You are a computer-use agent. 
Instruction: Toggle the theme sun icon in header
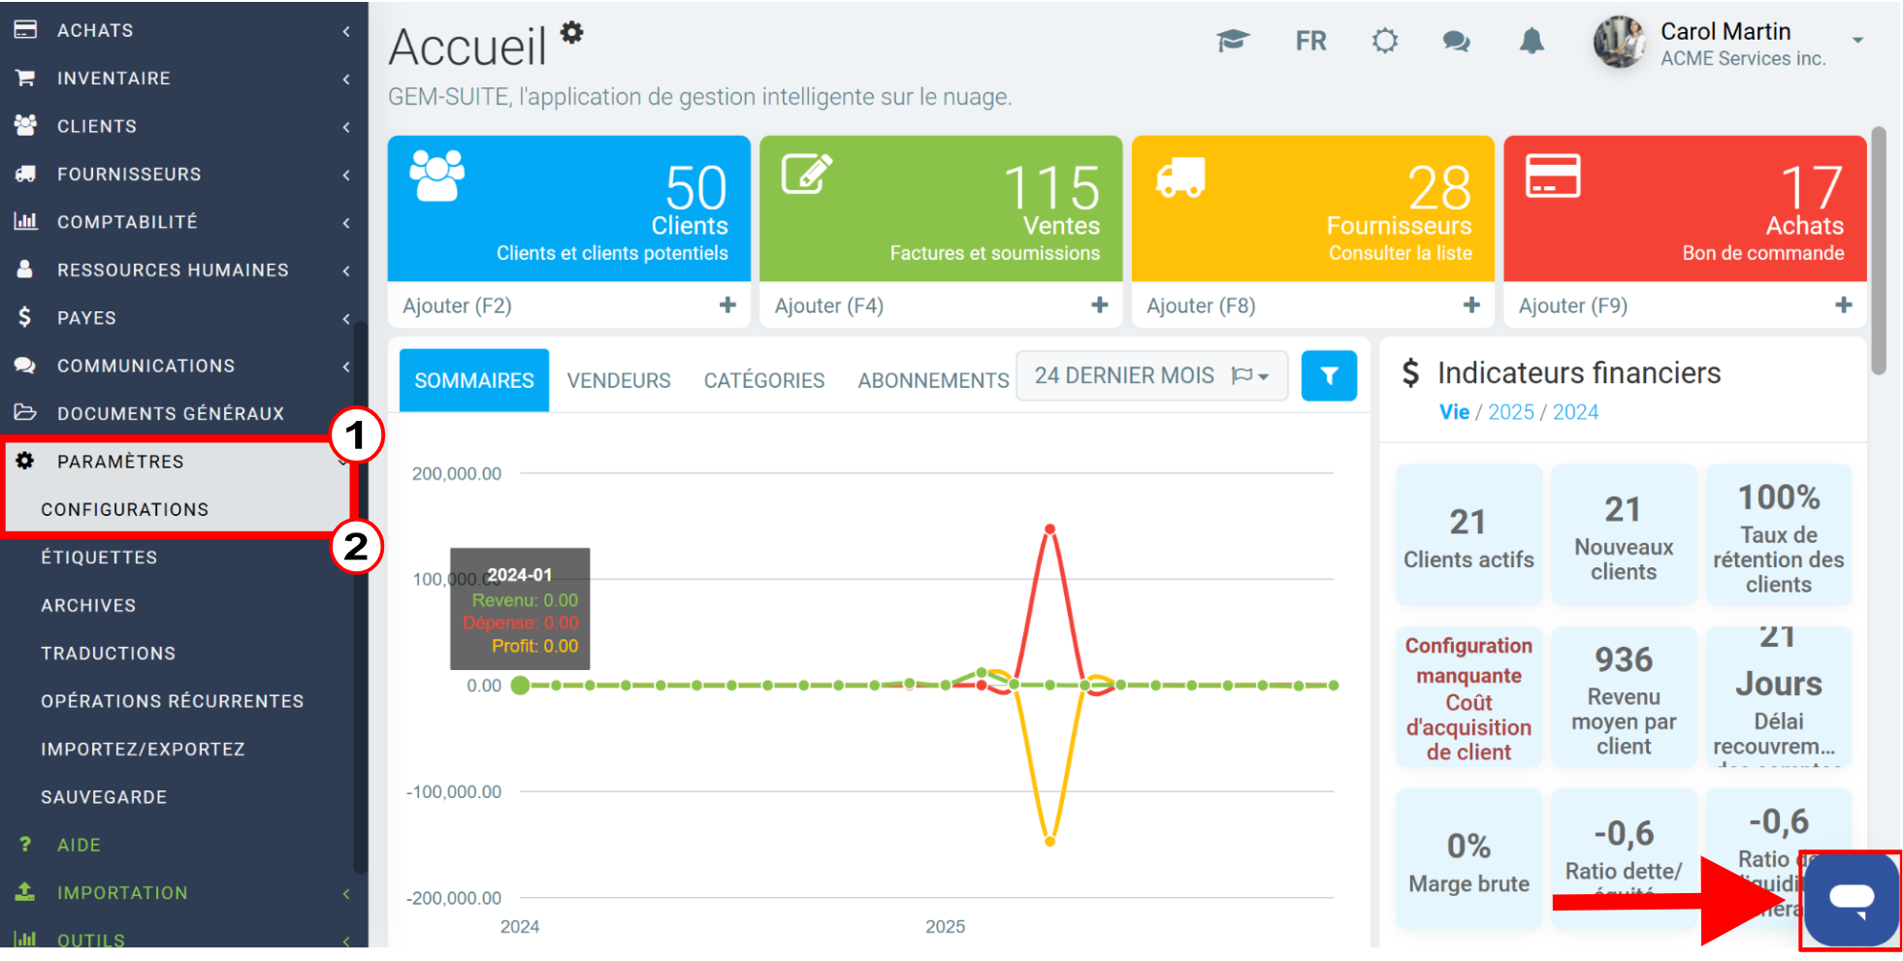(1385, 41)
